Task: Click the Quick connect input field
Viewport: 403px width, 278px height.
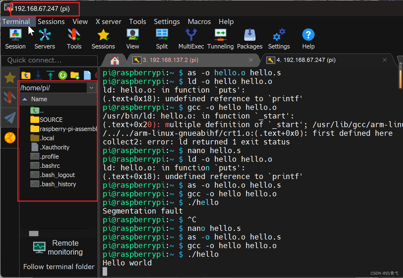Action: click(49, 60)
